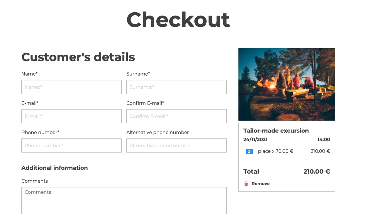Click the Confirm E-mail* label
This screenshot has width=366, height=214.
pos(145,103)
